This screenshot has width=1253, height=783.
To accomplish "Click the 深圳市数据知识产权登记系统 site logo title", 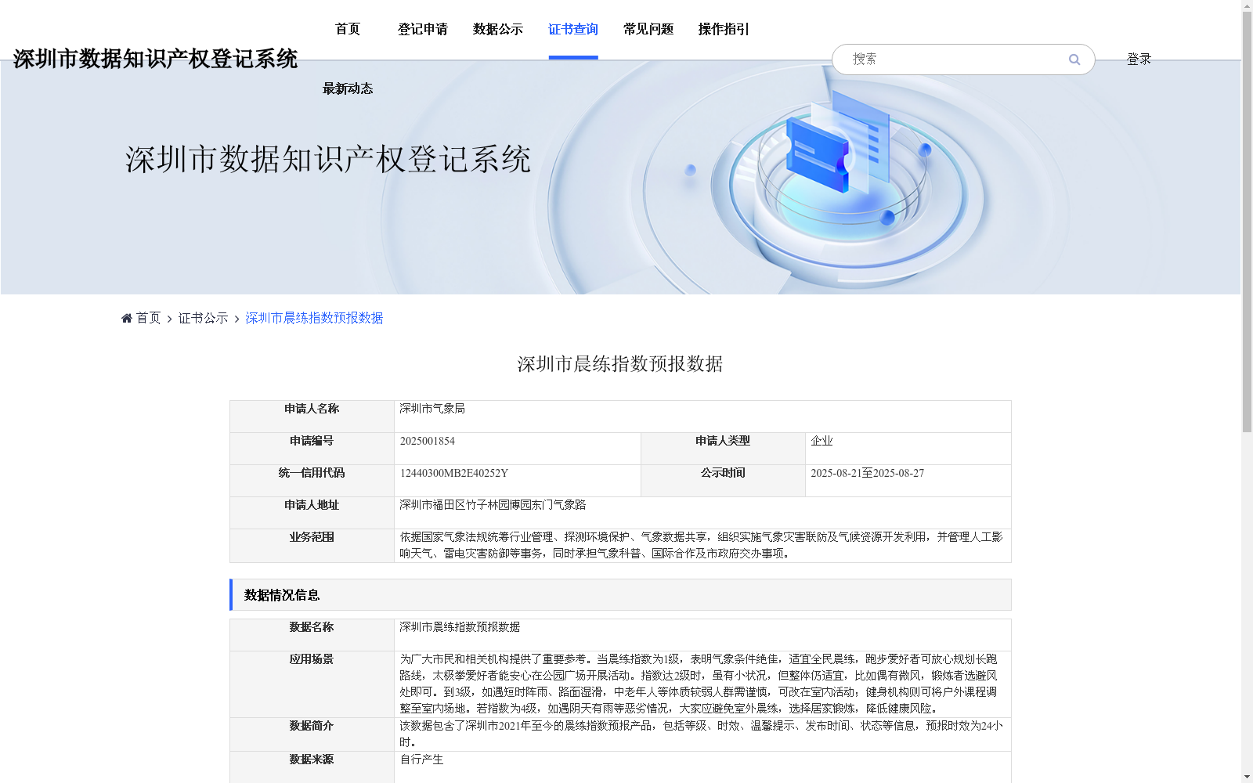I will click(x=155, y=59).
